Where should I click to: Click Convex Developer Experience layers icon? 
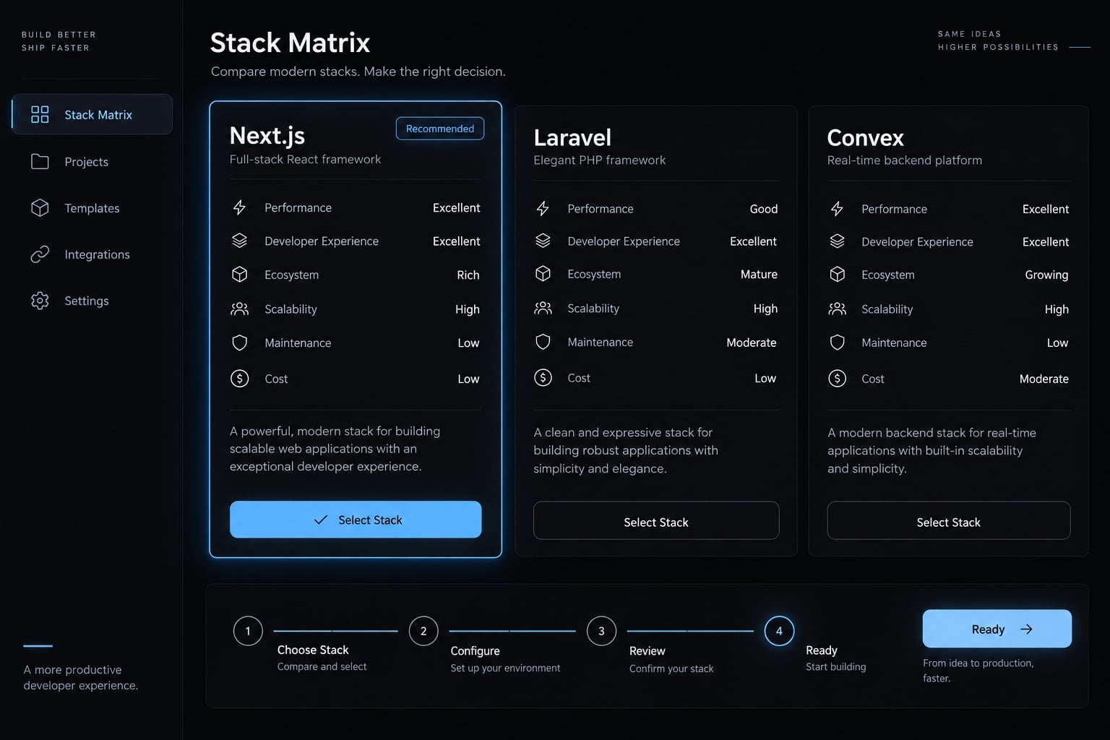pyautogui.click(x=837, y=241)
